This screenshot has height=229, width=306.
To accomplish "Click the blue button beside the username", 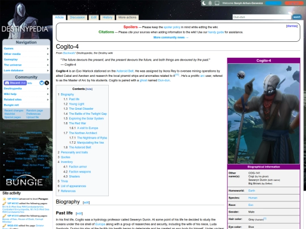I will click(x=273, y=3).
